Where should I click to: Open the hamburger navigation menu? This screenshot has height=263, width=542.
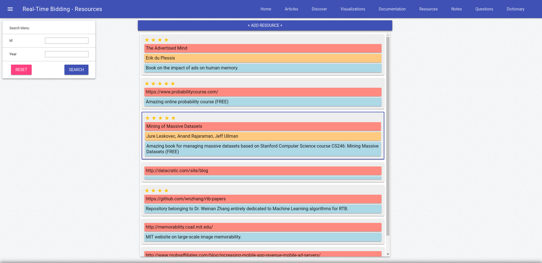(x=10, y=9)
